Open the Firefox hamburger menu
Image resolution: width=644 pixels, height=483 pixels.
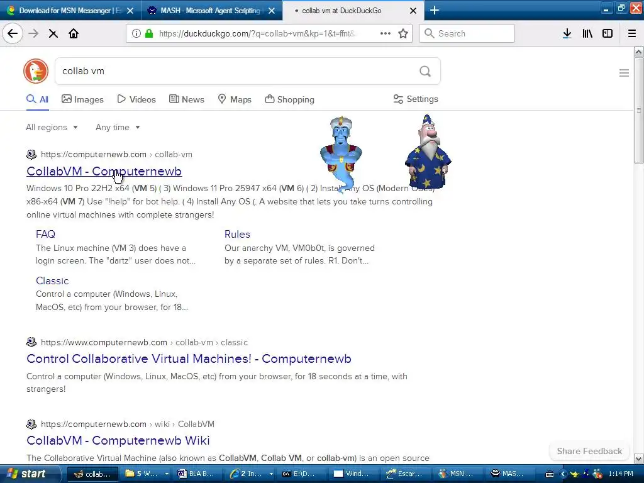click(x=632, y=33)
